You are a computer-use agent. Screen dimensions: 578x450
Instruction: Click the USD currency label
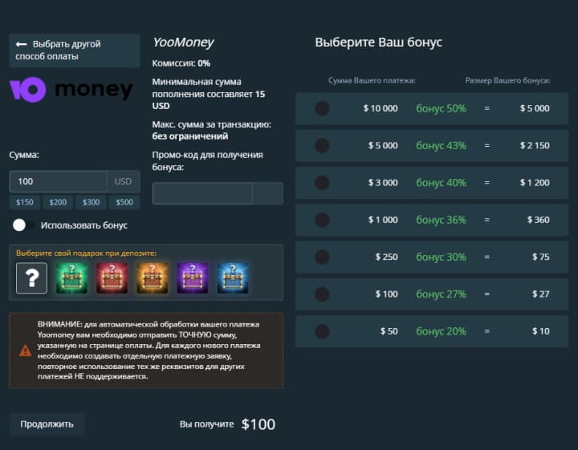coord(123,181)
